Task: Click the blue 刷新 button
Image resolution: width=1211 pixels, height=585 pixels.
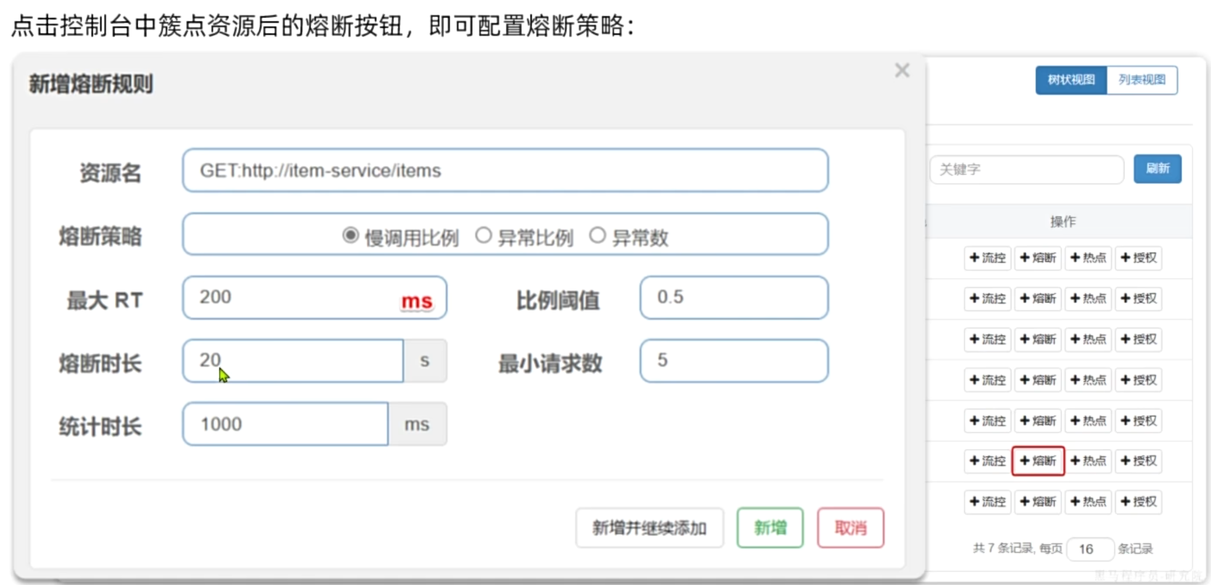Action: coord(1157,169)
